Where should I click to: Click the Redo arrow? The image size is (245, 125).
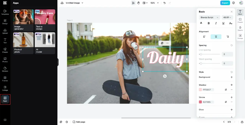point(170,3)
